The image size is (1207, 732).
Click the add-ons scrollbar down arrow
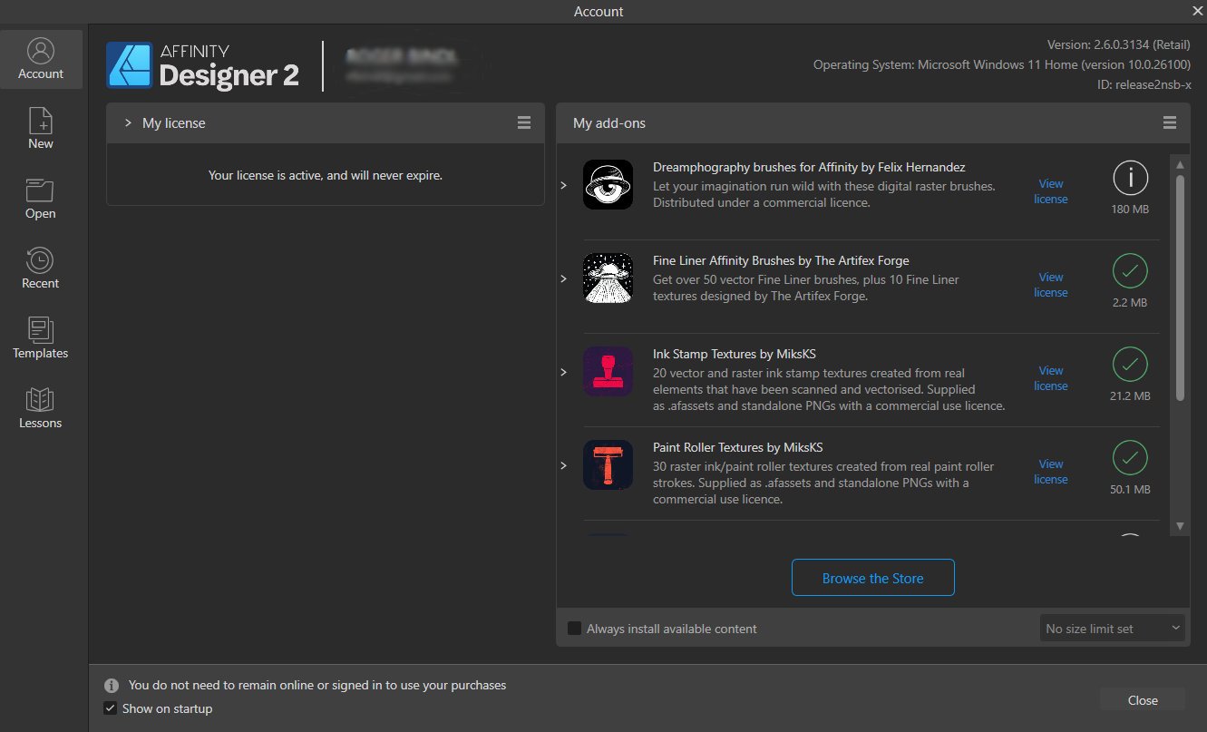1180,526
